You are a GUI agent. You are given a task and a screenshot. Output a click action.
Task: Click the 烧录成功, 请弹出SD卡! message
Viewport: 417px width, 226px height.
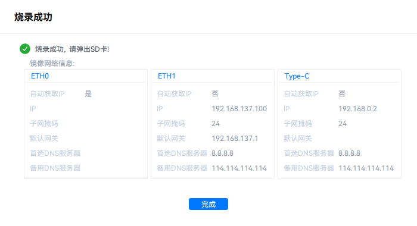[x=72, y=49]
